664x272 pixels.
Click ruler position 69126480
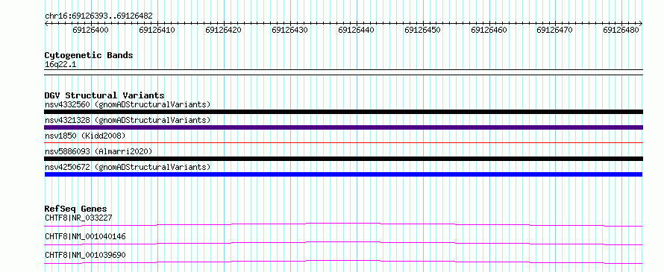(621, 30)
